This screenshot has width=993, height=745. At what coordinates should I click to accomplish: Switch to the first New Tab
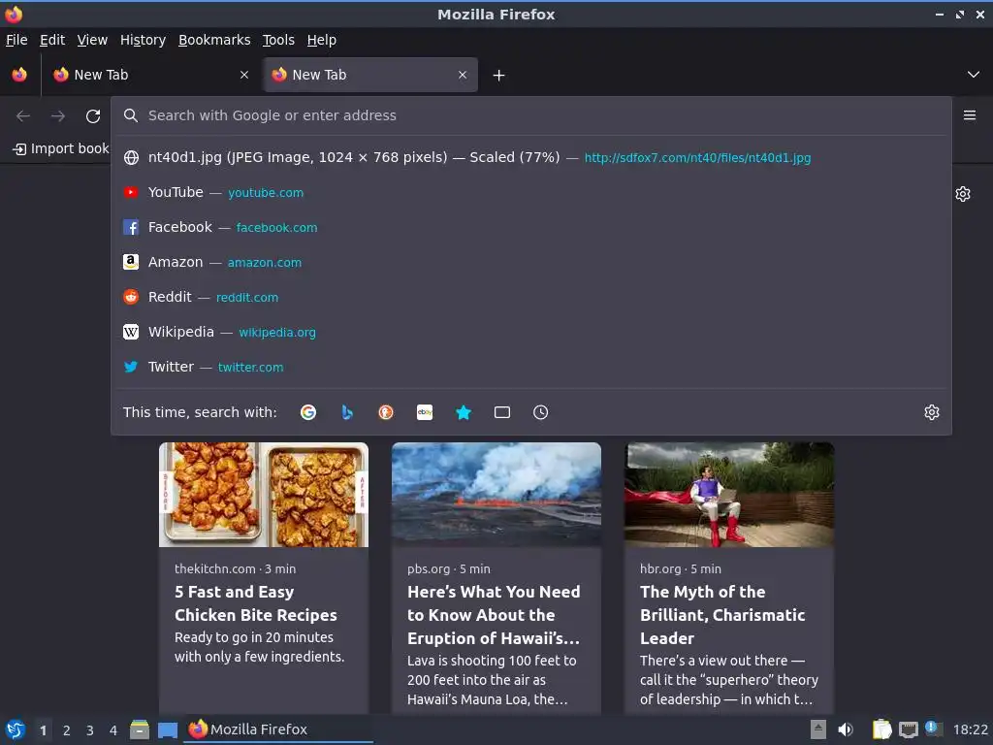pos(150,75)
